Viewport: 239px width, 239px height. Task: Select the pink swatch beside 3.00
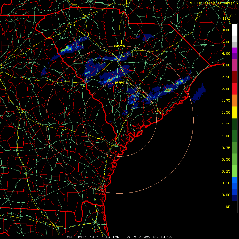[x=234, y=65]
